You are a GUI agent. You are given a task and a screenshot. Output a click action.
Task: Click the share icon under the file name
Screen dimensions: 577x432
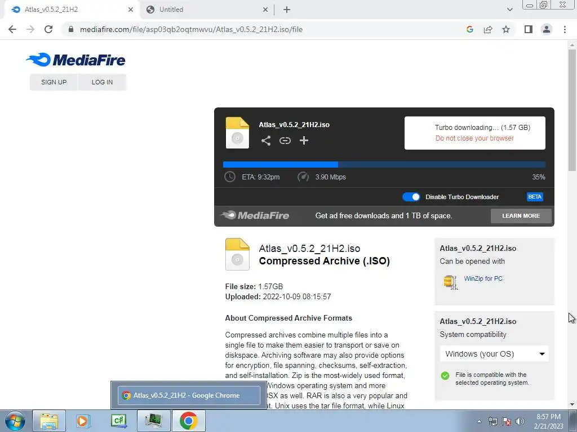point(266,140)
